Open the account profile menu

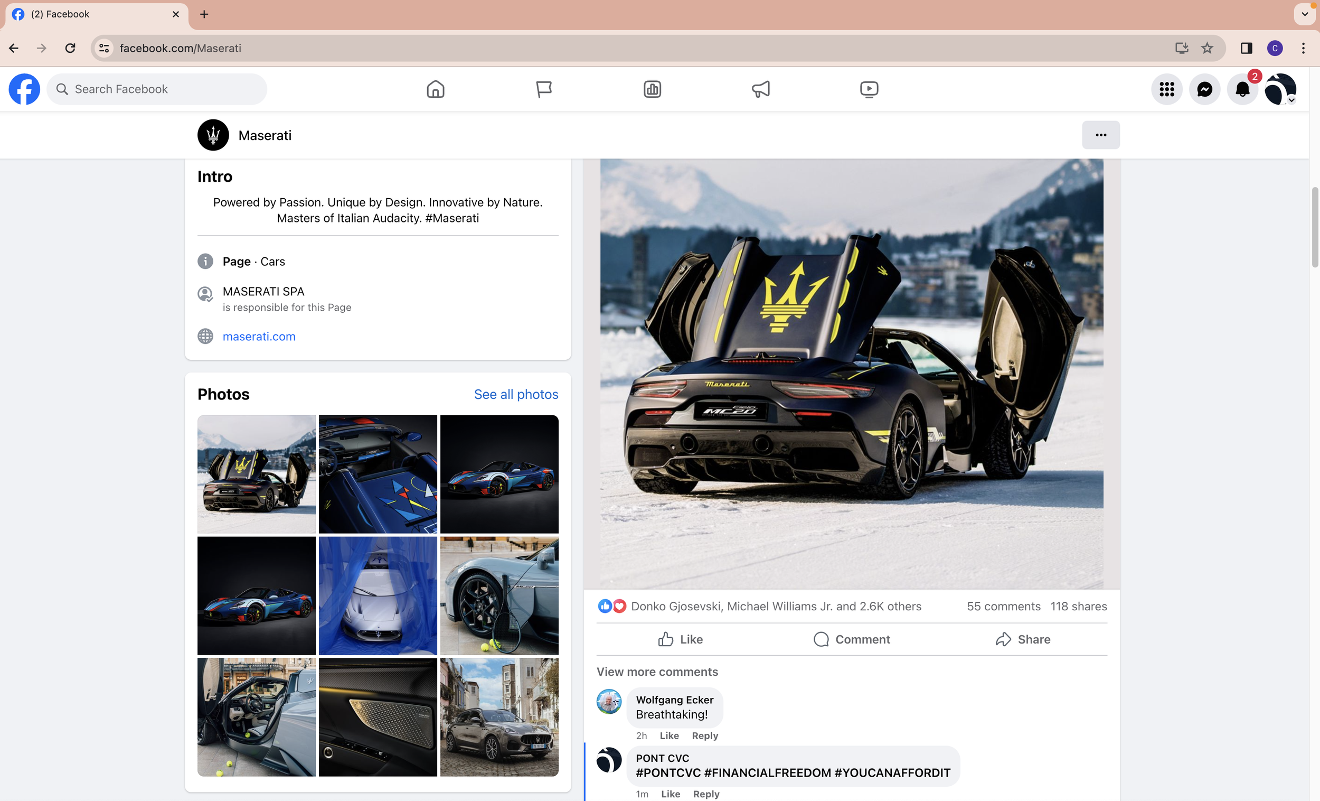pos(1280,89)
